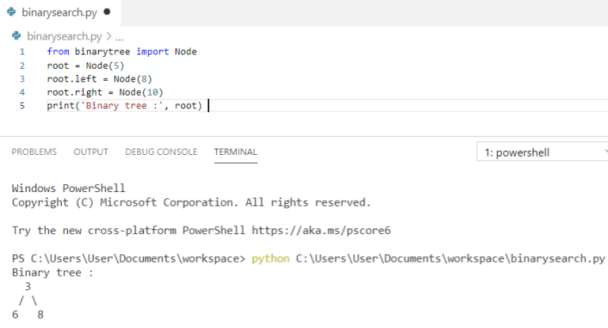Viewport: 608px width, 328px height.
Task: Open the breadcrumb ellipsis symbol list
Action: [x=120, y=37]
